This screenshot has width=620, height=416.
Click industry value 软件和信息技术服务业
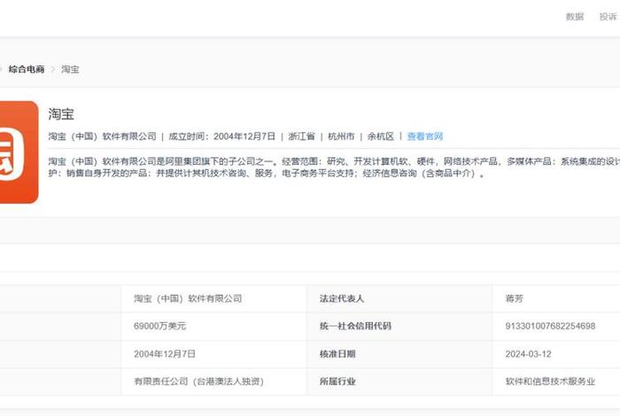point(550,381)
